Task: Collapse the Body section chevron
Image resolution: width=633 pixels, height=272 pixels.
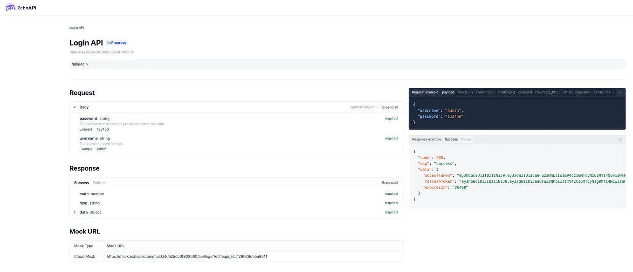Action: click(x=75, y=107)
